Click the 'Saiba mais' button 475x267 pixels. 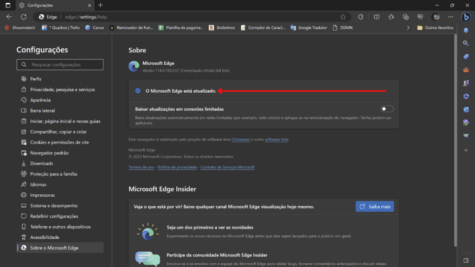(x=374, y=206)
